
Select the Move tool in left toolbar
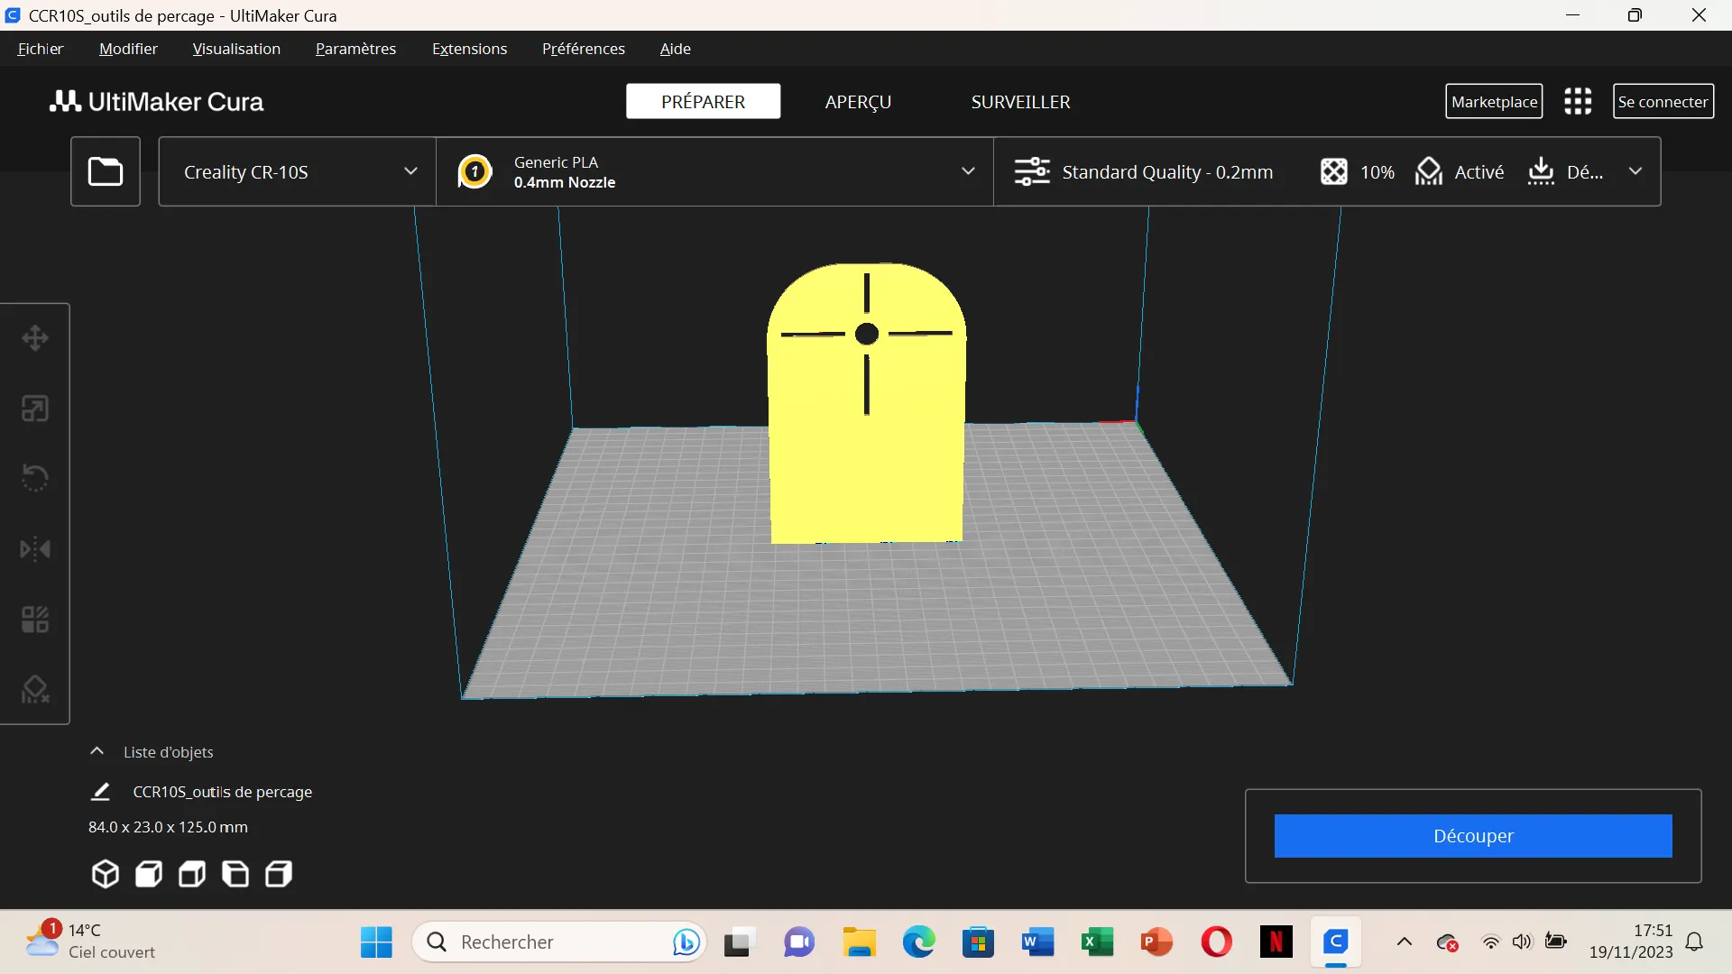pyautogui.click(x=35, y=338)
